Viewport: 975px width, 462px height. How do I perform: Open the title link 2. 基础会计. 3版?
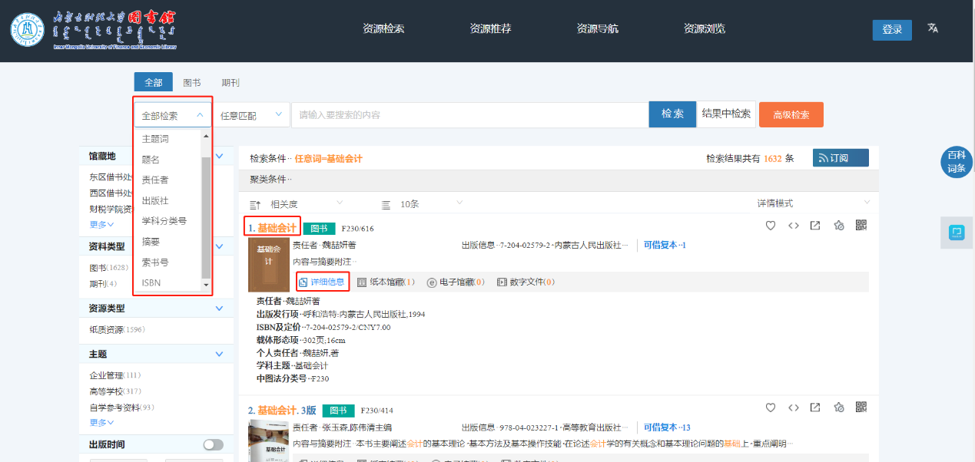(282, 410)
